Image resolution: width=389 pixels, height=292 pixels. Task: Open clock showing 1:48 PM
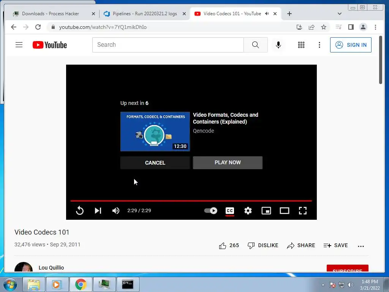(x=370, y=285)
